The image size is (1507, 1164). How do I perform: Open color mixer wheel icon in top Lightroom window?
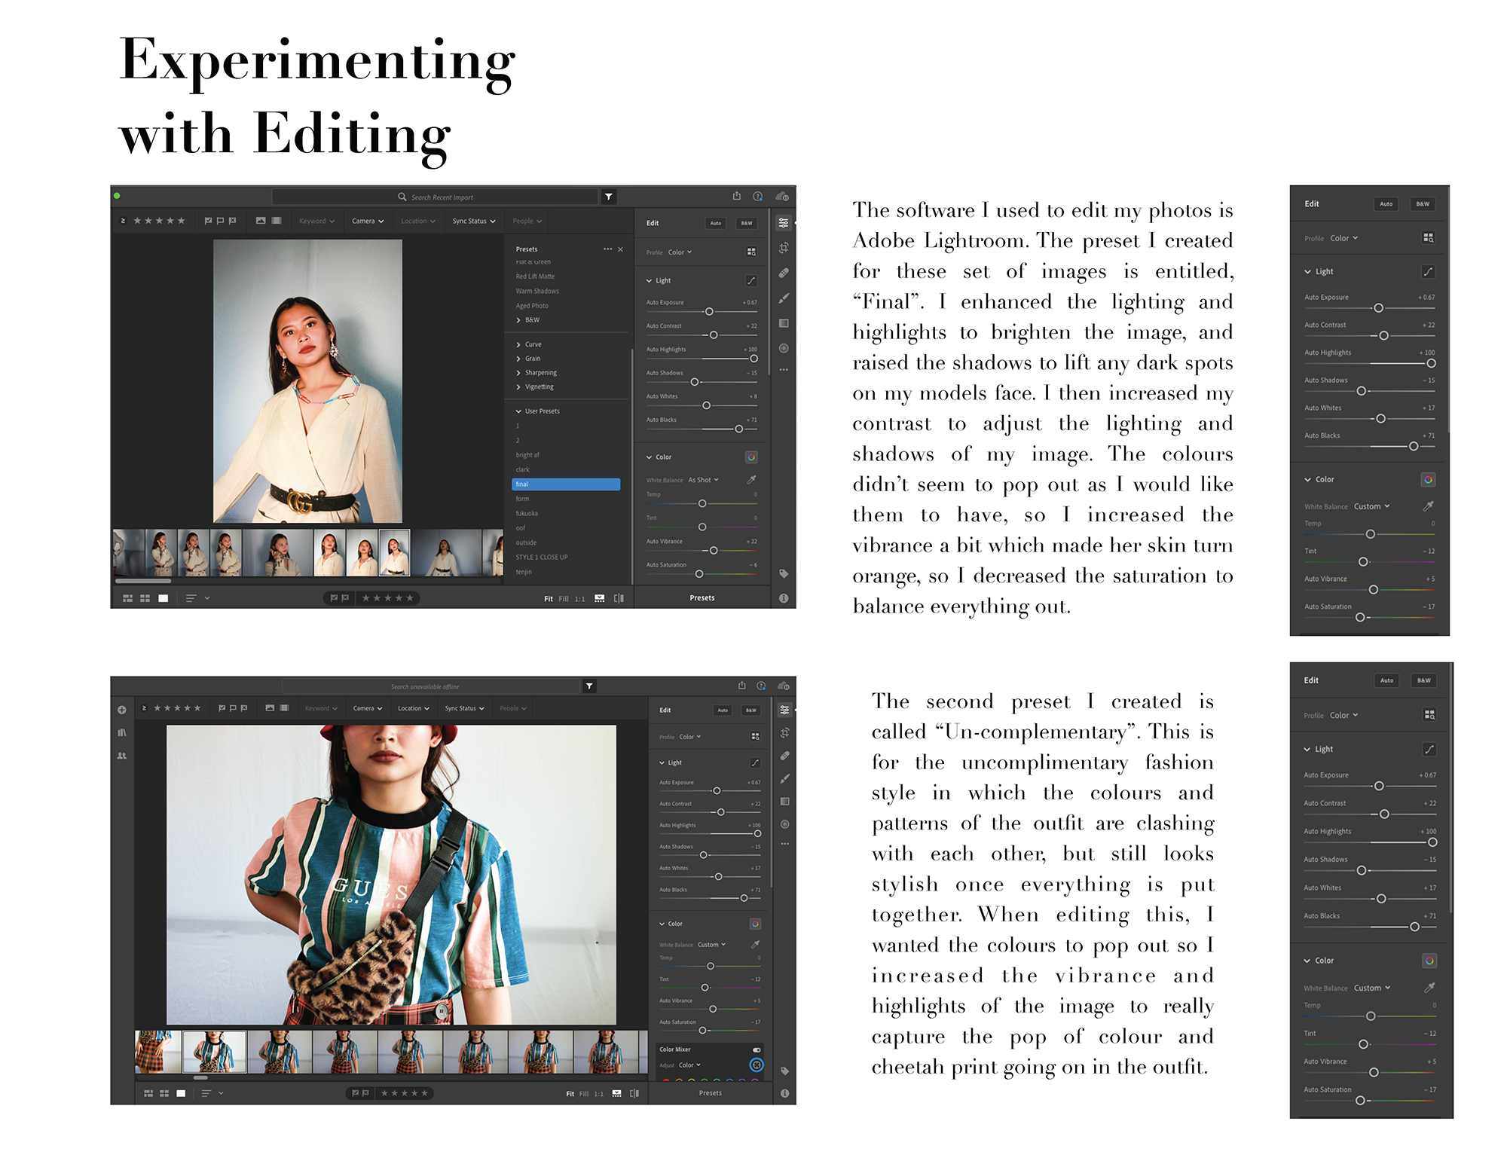(x=751, y=457)
